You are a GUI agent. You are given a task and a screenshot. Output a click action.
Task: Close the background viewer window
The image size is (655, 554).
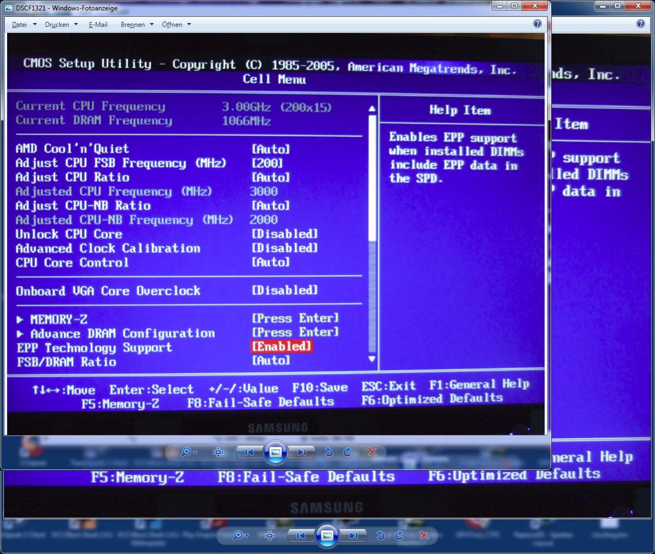pyautogui.click(x=639, y=6)
